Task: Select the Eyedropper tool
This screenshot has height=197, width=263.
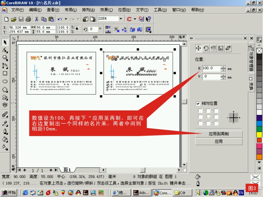Action: [5, 123]
